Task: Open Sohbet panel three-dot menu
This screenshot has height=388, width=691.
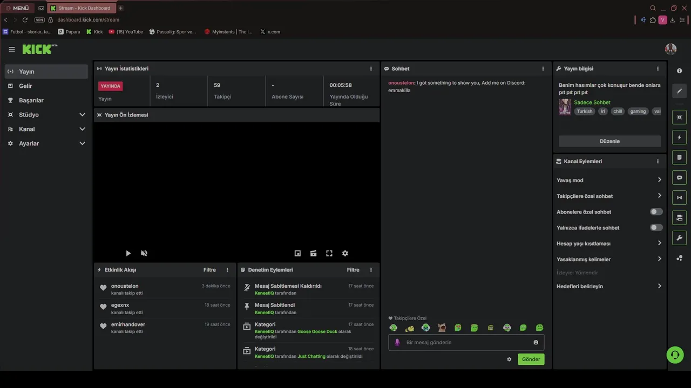Action: (543, 68)
